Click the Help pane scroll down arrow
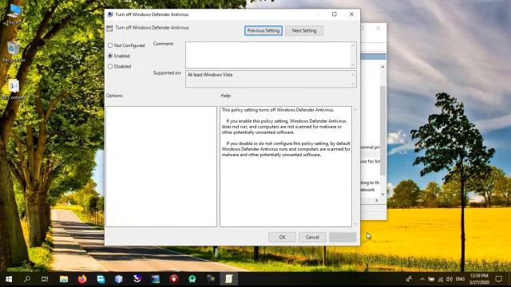This screenshot has height=287, width=511. (x=355, y=224)
